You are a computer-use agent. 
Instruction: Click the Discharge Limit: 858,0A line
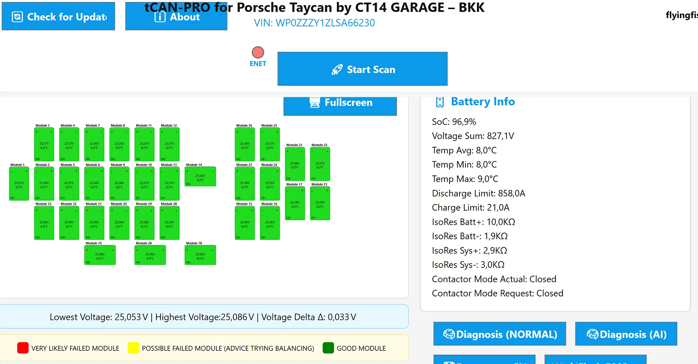479,193
